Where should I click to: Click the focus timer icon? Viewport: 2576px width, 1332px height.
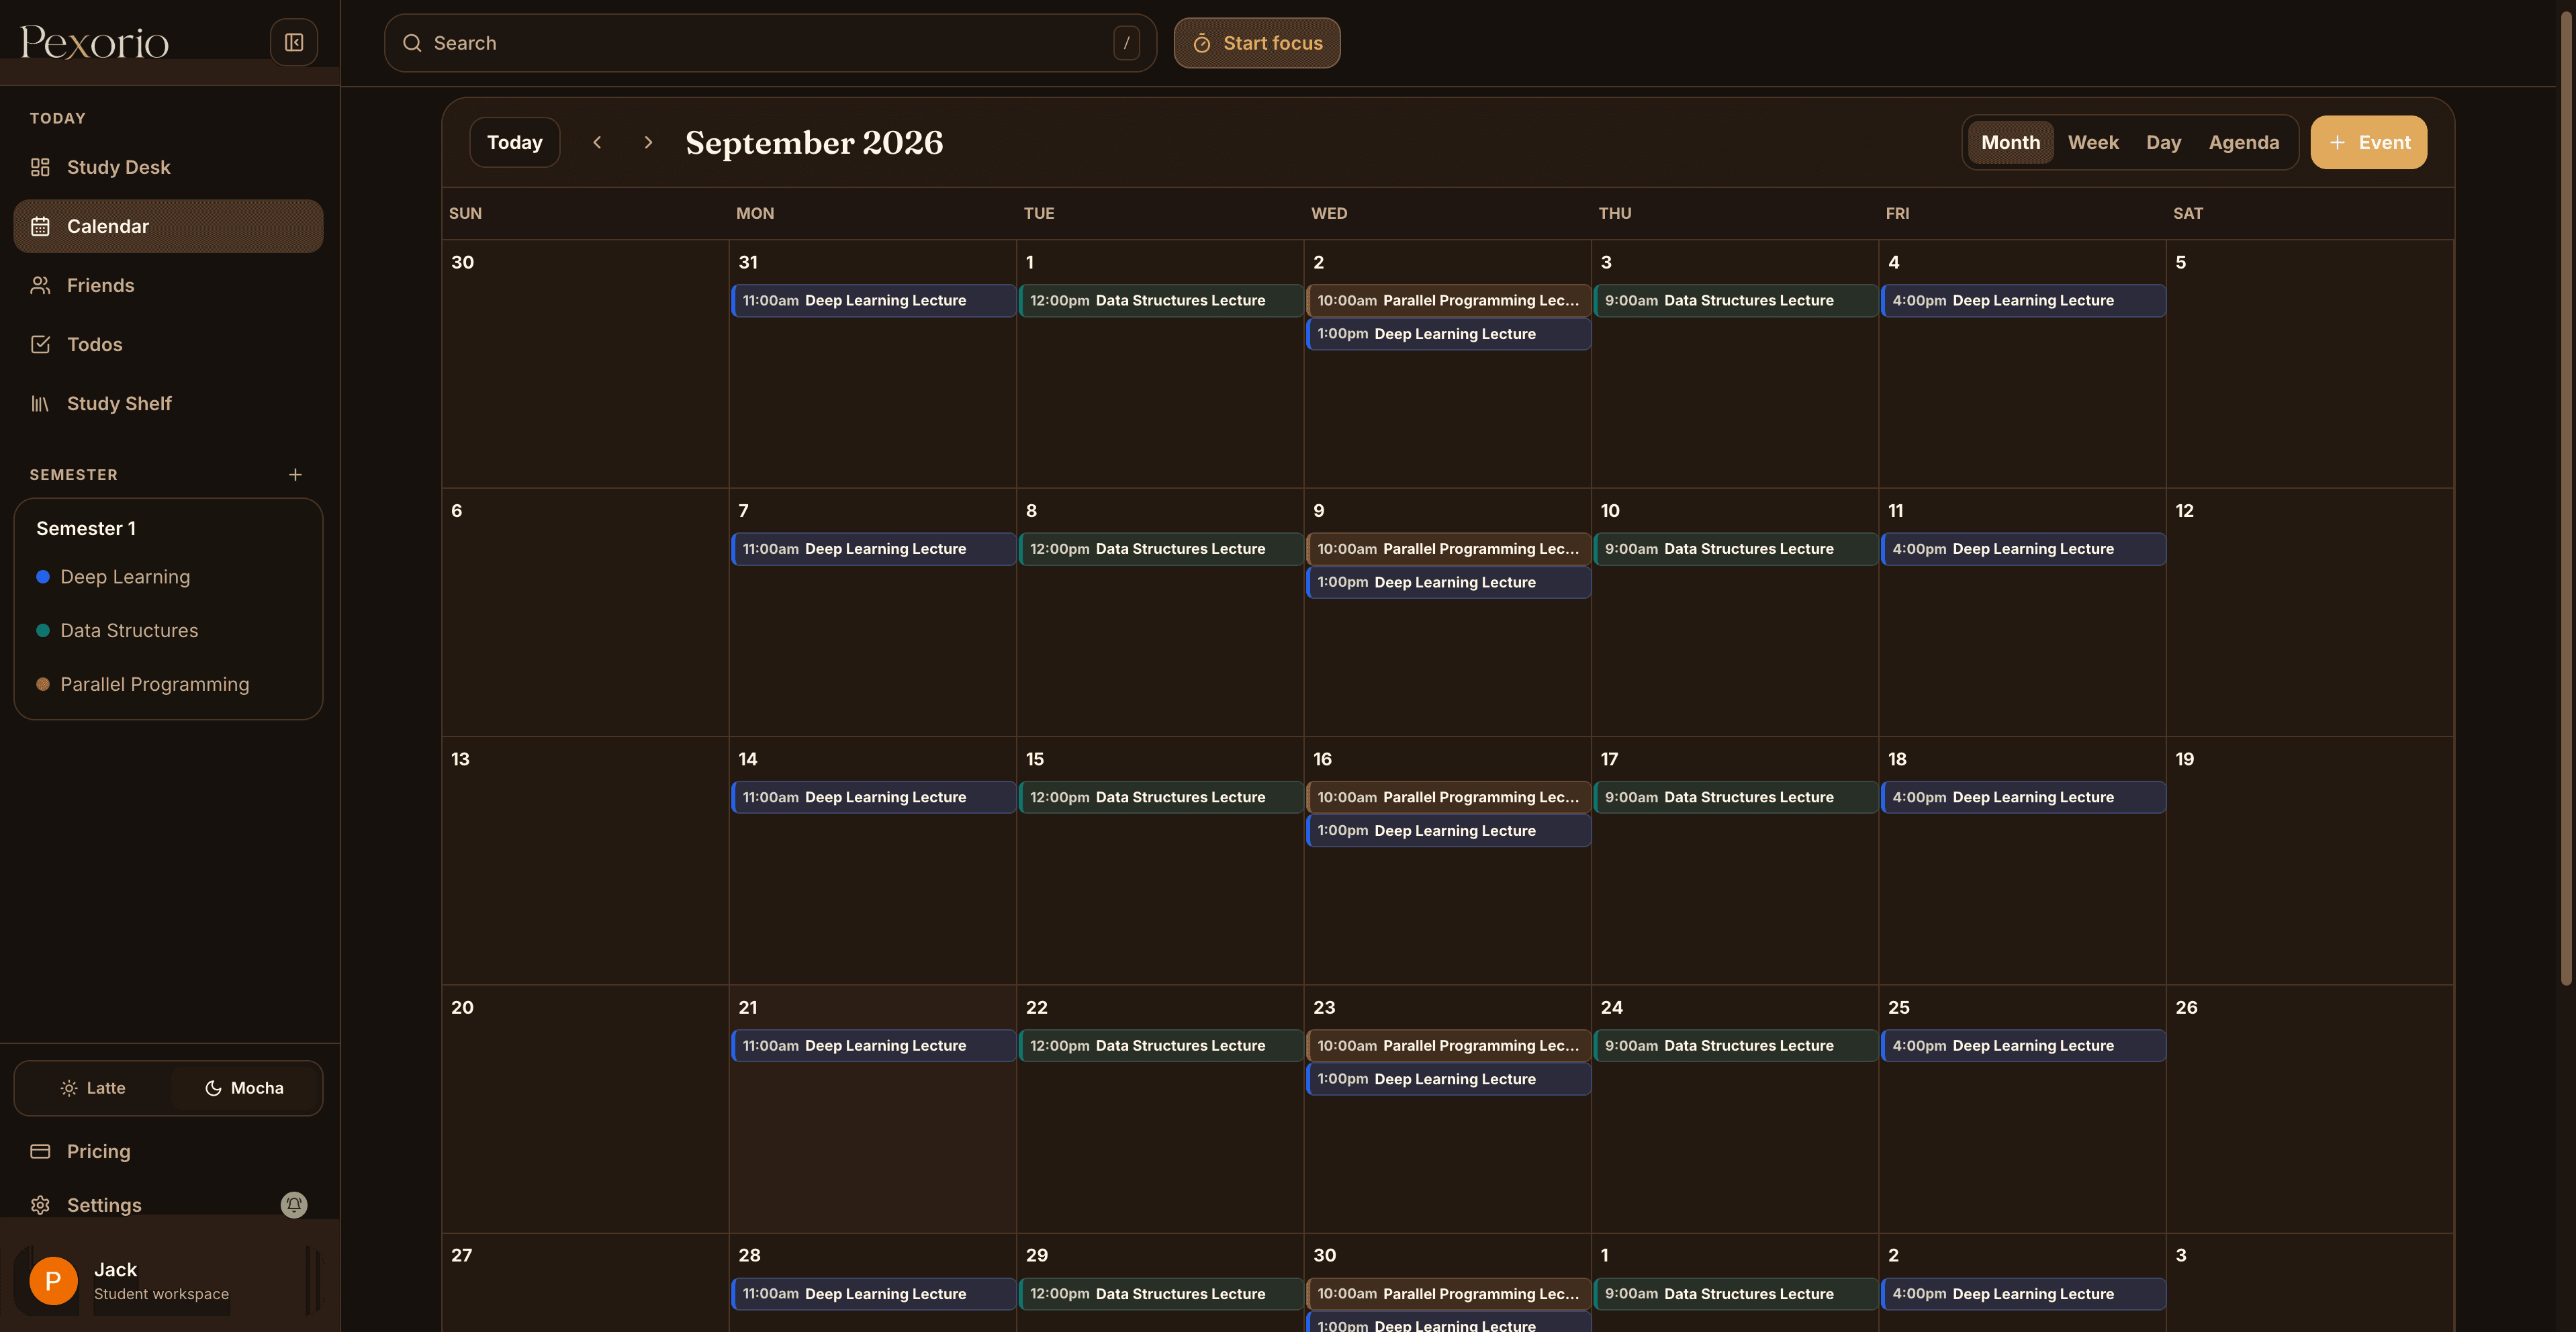point(1202,43)
